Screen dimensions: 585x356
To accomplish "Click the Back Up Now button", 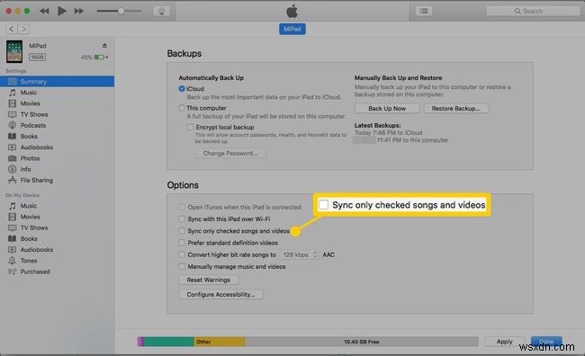I will tap(387, 109).
